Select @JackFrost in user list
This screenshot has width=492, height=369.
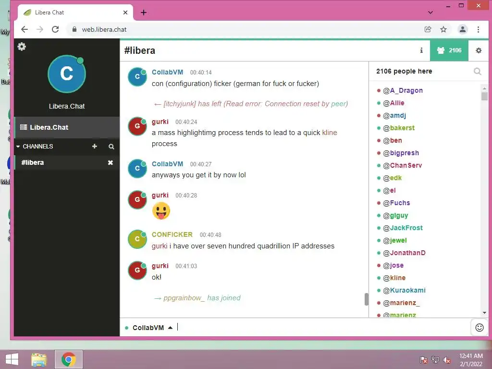pyautogui.click(x=403, y=228)
